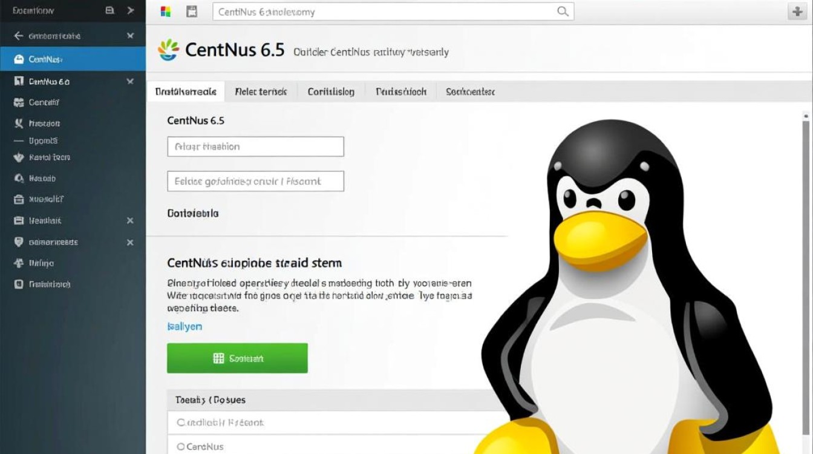This screenshot has height=454, width=813.
Task: Select the shield security icon in sidebar
Action: [18, 242]
